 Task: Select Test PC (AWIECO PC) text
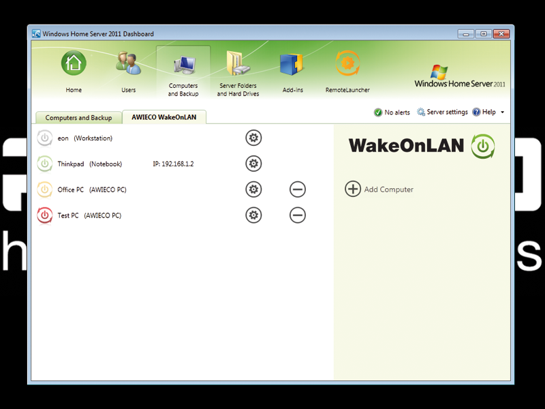(89, 215)
